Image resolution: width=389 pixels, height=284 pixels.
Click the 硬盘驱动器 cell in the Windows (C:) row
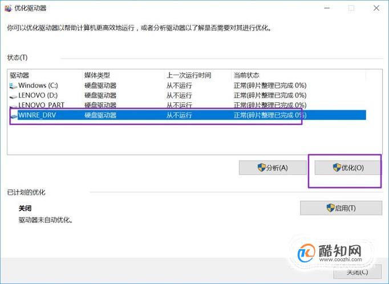coord(100,86)
